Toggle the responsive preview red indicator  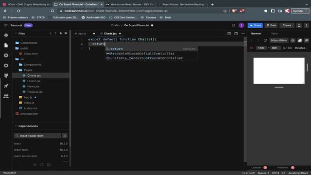pyautogui.click(x=252, y=48)
